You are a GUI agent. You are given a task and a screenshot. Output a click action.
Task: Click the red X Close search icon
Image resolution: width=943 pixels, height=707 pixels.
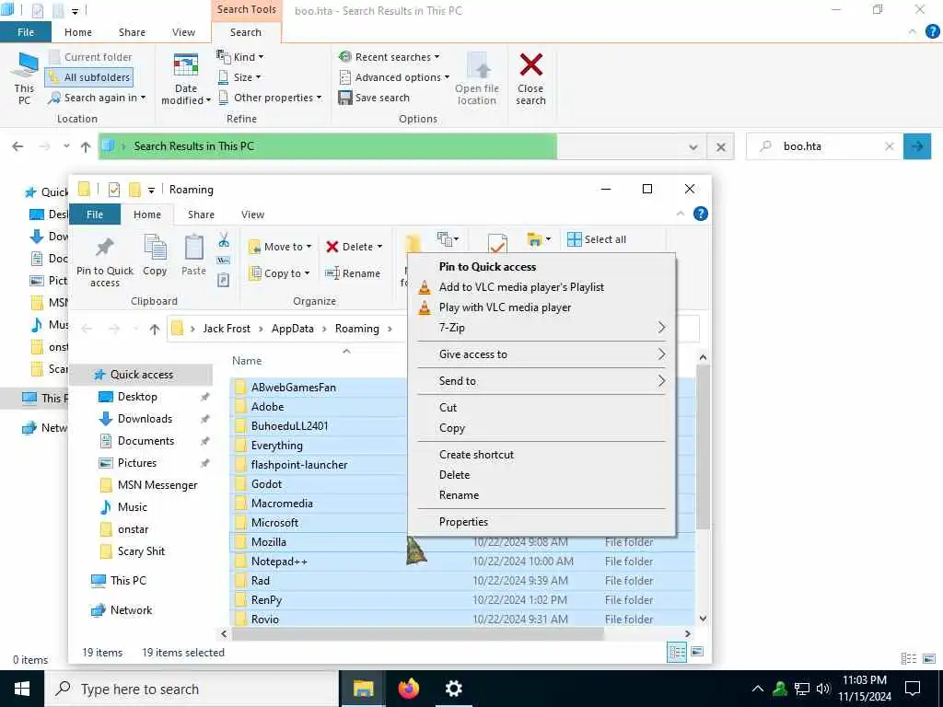coord(531,65)
